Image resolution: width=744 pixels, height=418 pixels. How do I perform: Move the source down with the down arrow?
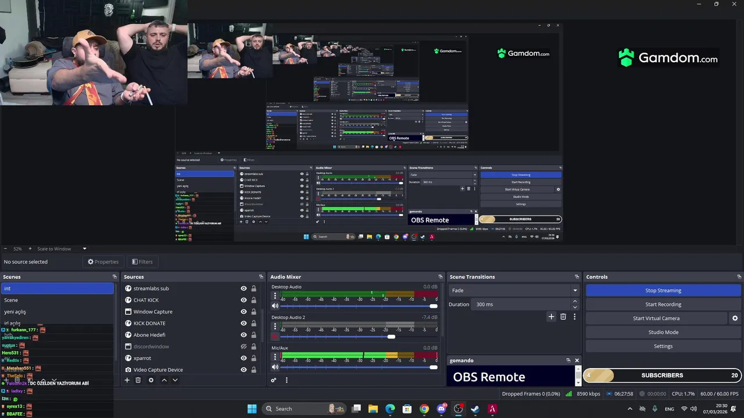(175, 380)
